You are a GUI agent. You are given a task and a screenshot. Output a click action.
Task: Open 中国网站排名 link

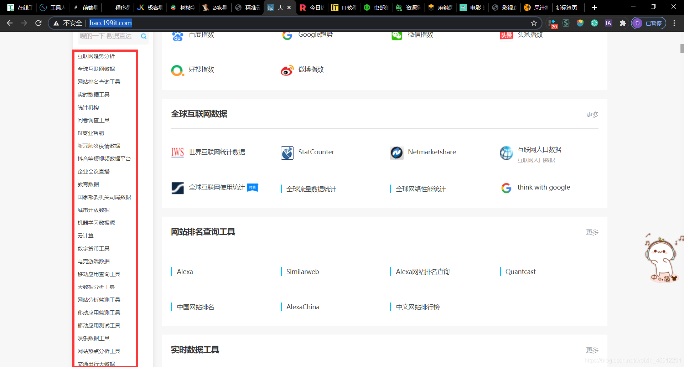coord(196,307)
